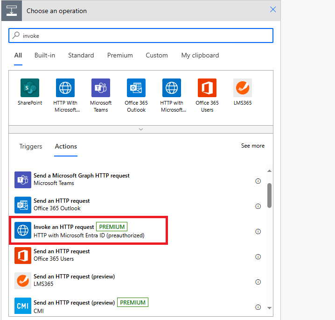
Task: Click the PREMIUM badge on the CMI action
Action: pyautogui.click(x=133, y=302)
